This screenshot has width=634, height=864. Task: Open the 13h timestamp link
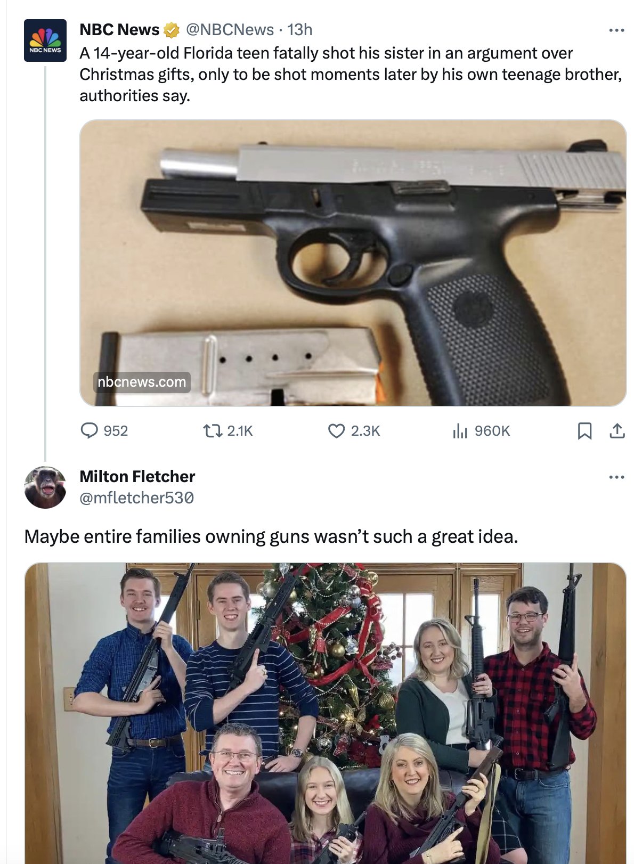pyautogui.click(x=300, y=30)
